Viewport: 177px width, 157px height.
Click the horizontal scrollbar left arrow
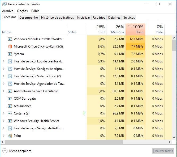click(3, 142)
